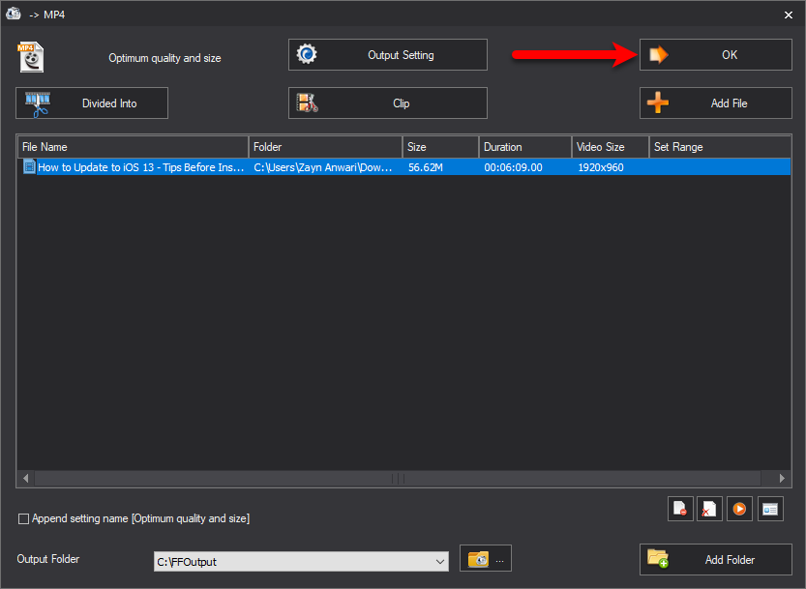The height and width of the screenshot is (589, 806).
Task: Click the horizontal scrollbar left arrow
Action: [x=25, y=479]
